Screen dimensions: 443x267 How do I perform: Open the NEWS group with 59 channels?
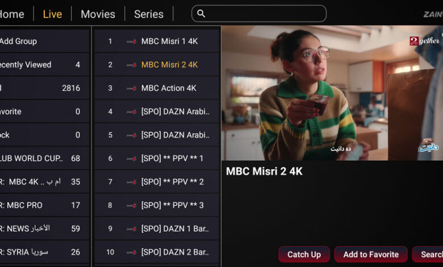(44, 228)
